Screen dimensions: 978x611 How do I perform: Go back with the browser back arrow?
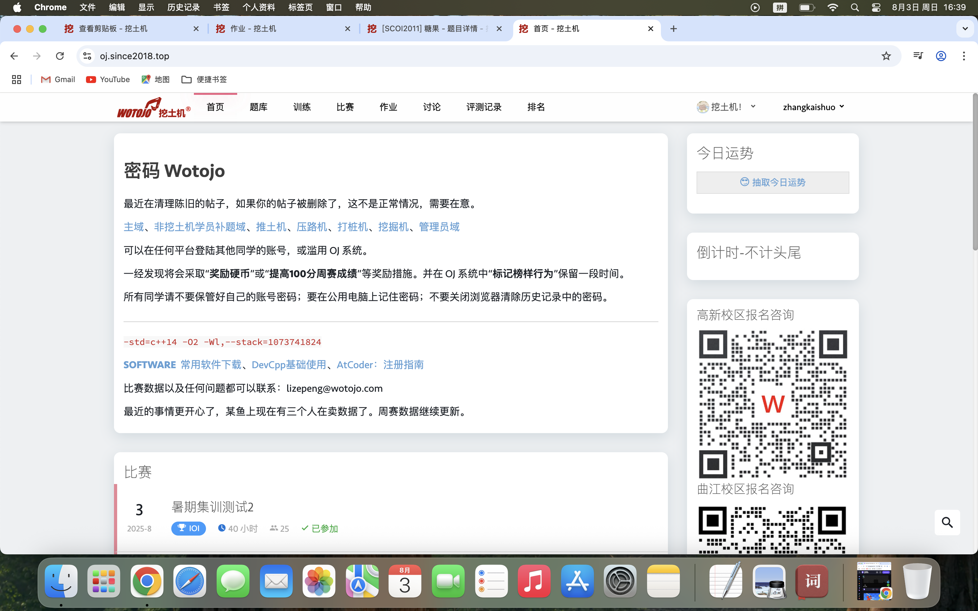click(14, 56)
